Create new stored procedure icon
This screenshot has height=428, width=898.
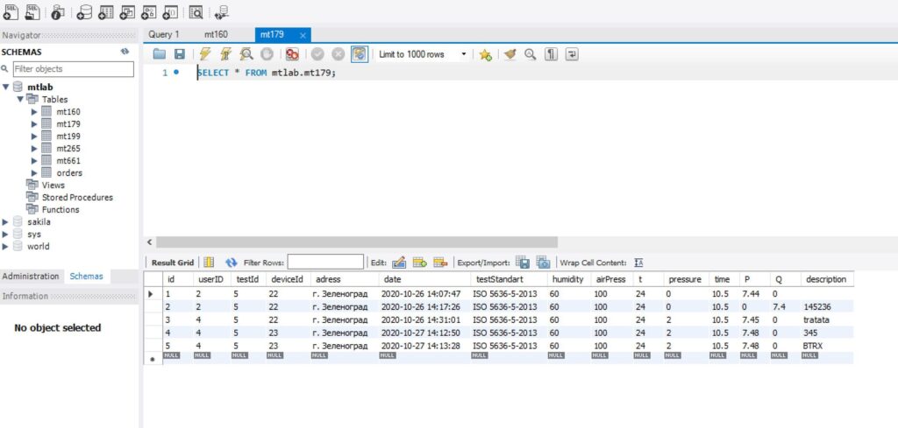[x=148, y=11]
